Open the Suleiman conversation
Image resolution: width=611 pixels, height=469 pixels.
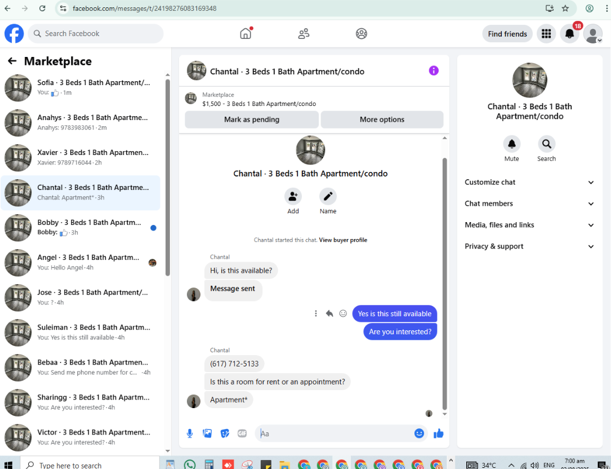pyautogui.click(x=81, y=333)
